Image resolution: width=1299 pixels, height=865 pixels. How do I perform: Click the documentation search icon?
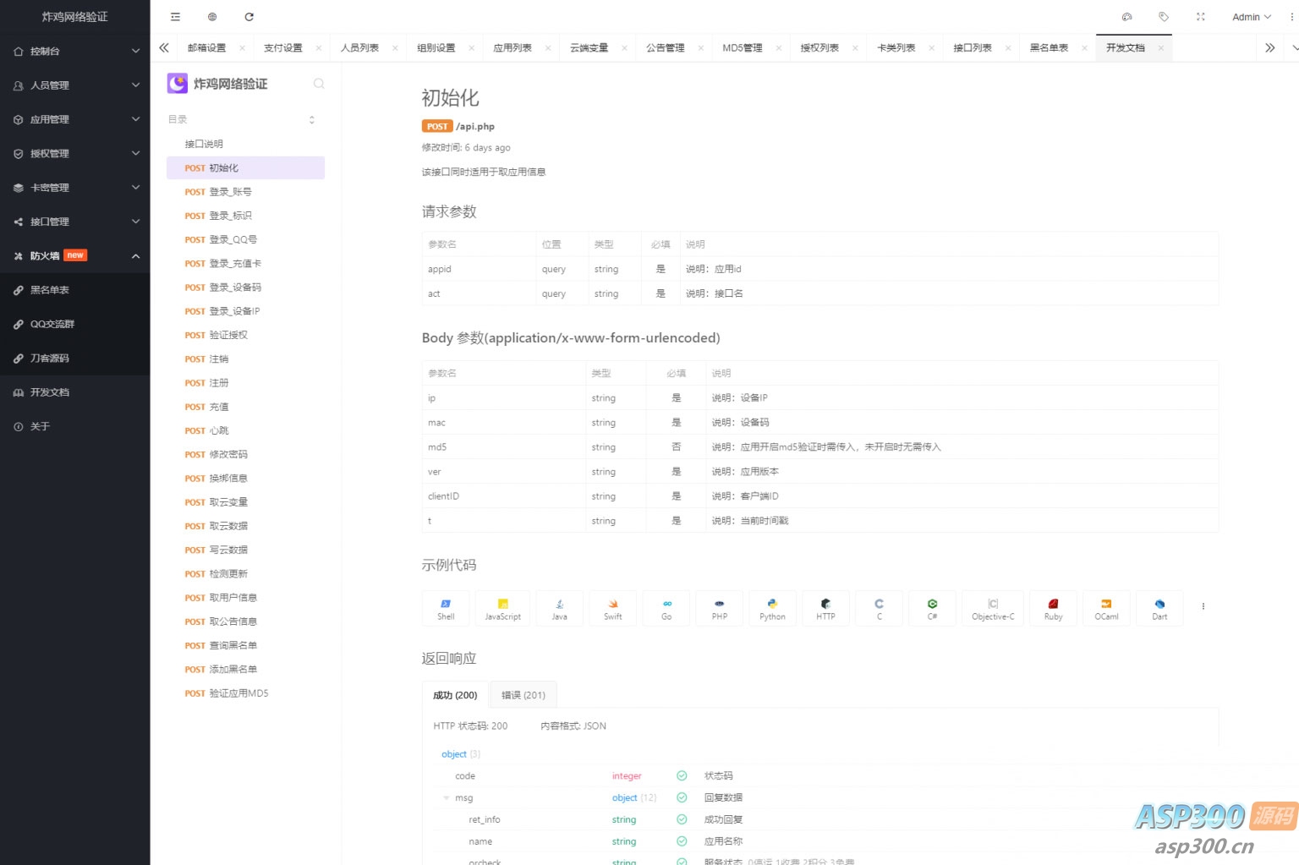[x=319, y=84]
